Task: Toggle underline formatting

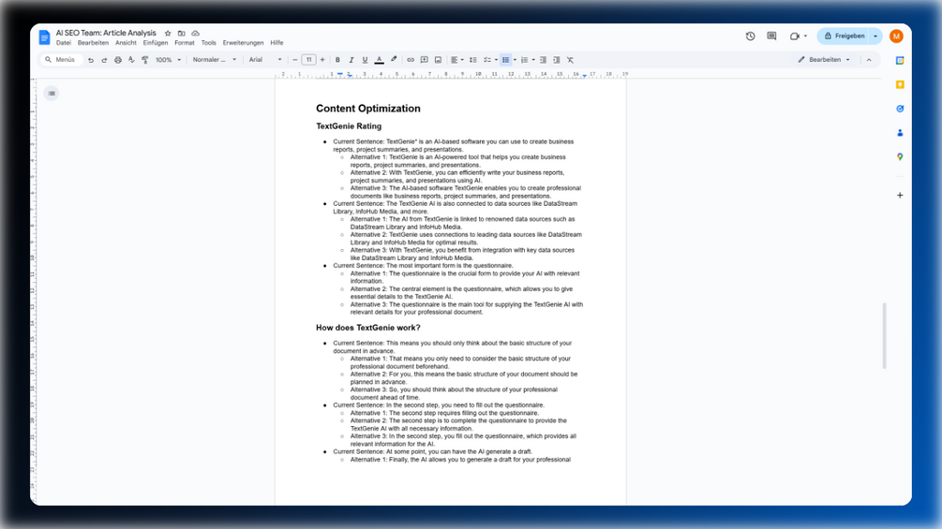Action: click(x=365, y=60)
